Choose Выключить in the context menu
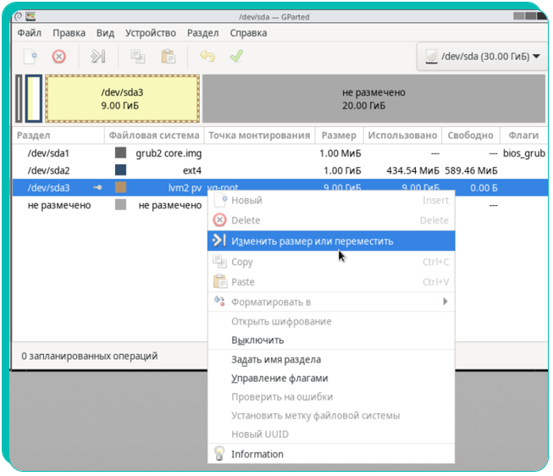The width and height of the screenshot is (553, 476). click(x=331, y=340)
